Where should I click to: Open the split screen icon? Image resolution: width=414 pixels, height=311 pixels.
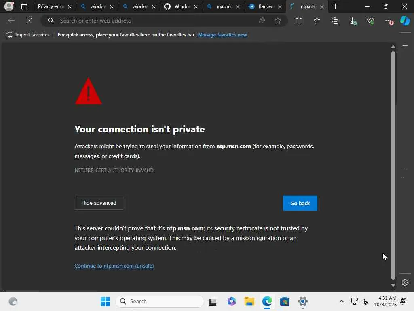299,21
